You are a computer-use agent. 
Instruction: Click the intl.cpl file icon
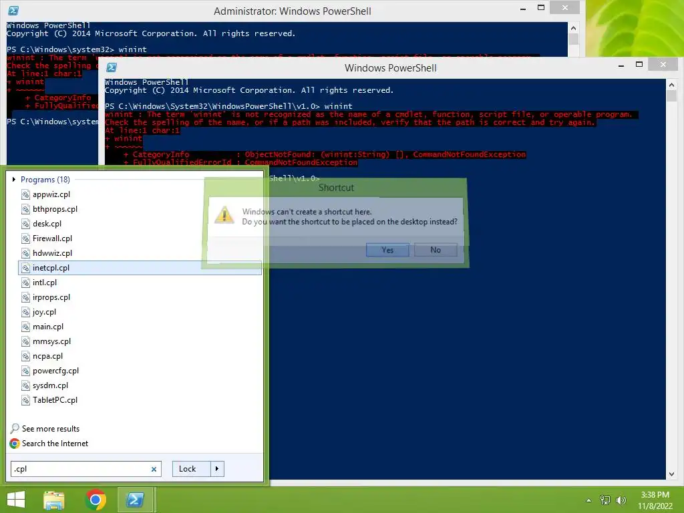coord(26,283)
